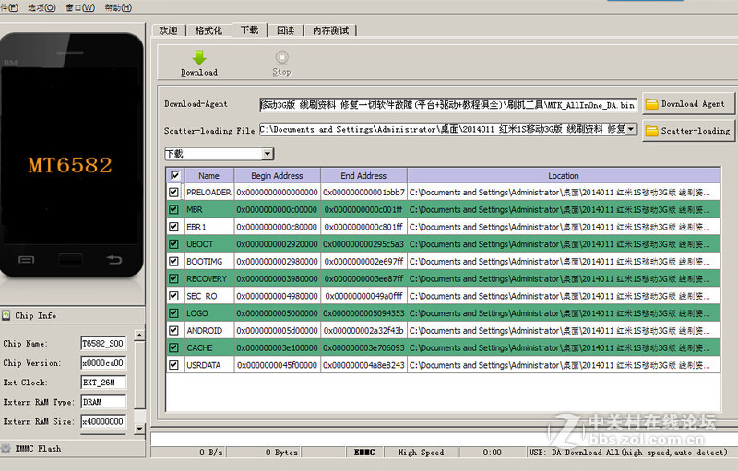
Task: Click the 0 B/s transfer rate status
Action: point(211,453)
